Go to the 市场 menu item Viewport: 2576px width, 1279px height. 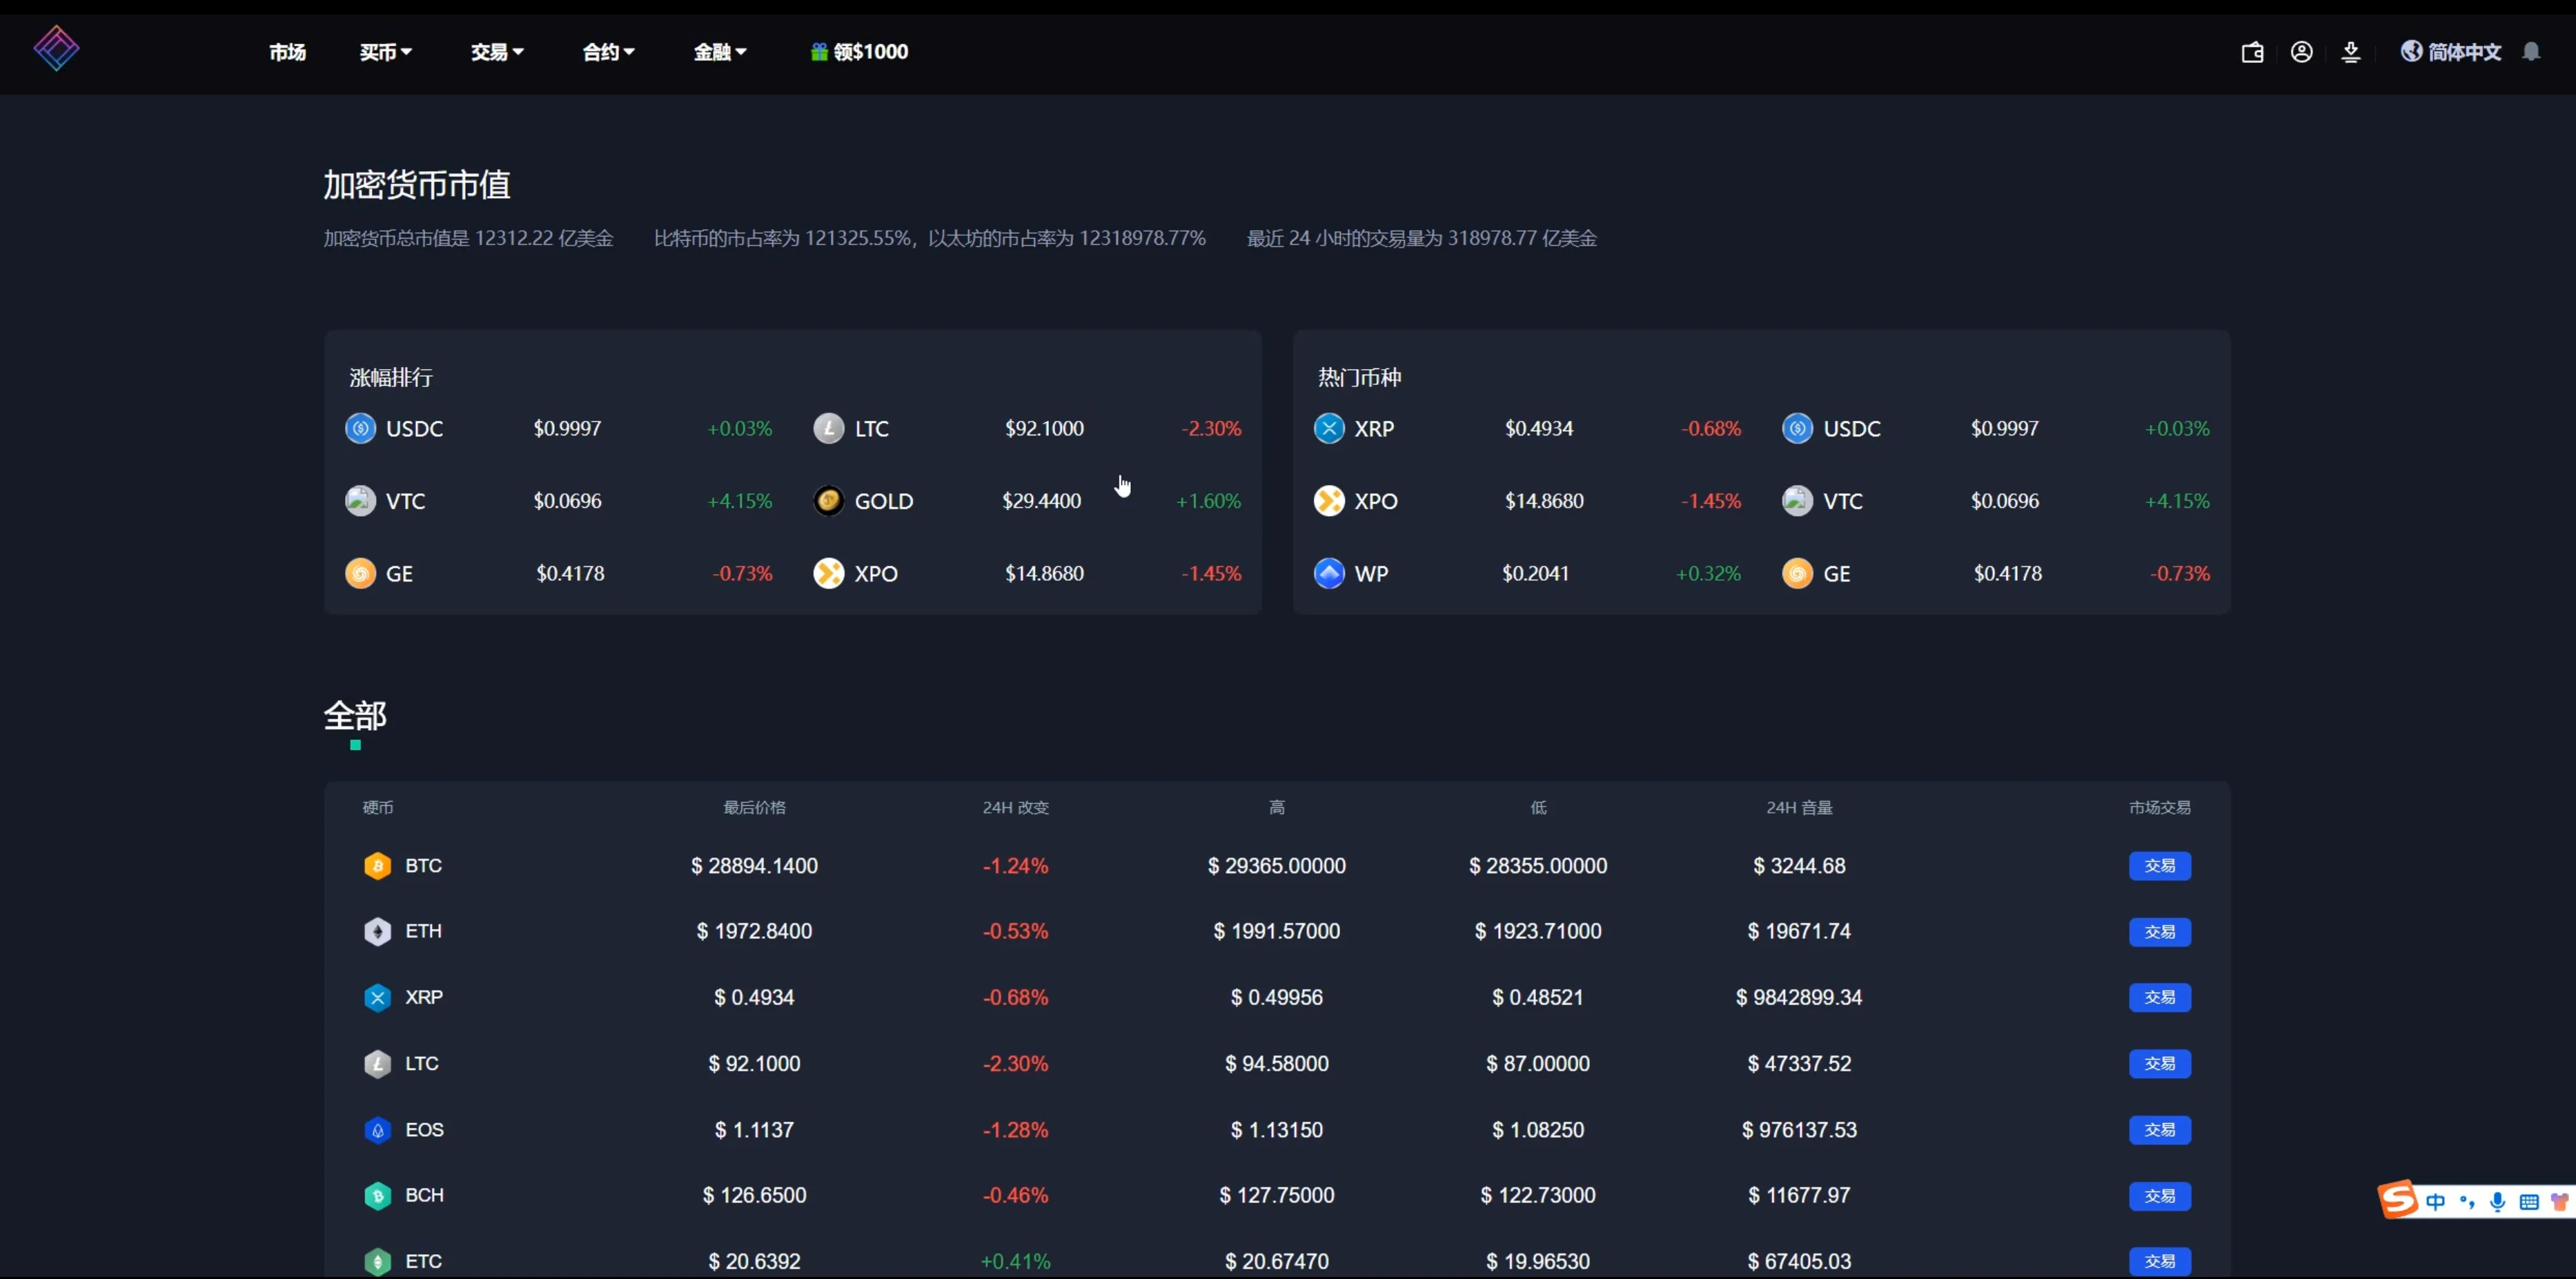pos(287,52)
